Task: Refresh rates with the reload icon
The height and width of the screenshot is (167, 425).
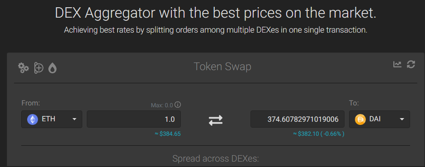Action: click(411, 64)
